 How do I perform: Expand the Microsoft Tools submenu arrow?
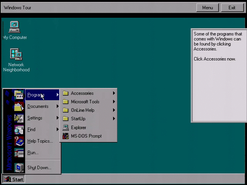point(114,102)
